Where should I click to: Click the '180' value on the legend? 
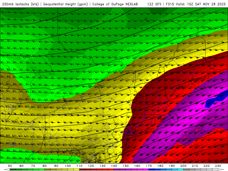pyautogui.click(x=160, y=166)
